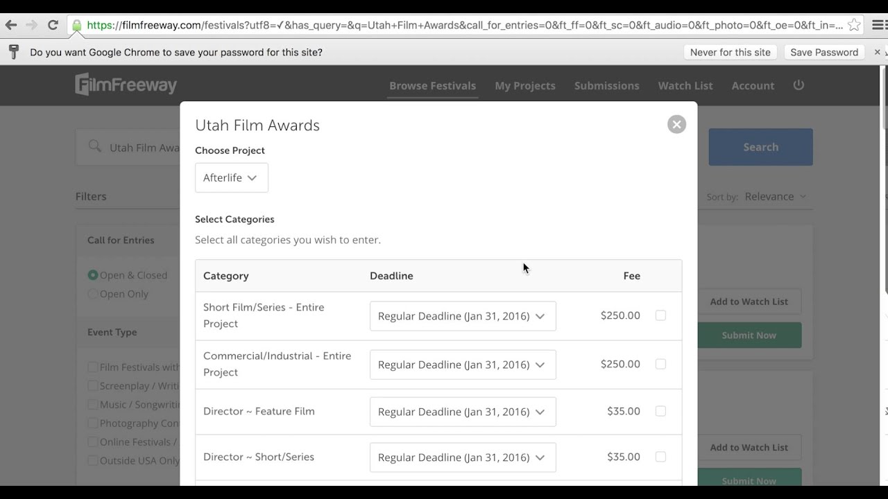Click lower Submit Now button
This screenshot has height=499, width=888.
click(x=749, y=478)
